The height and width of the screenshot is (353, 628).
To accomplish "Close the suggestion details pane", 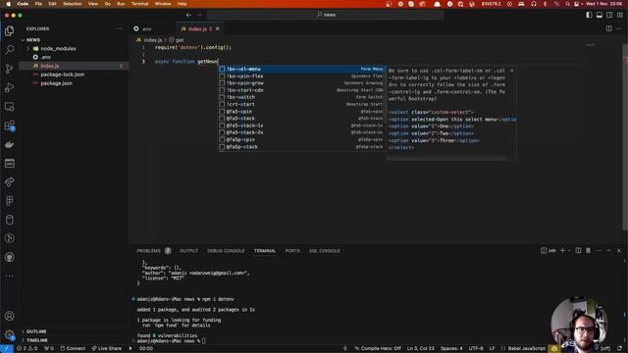I will [x=512, y=71].
